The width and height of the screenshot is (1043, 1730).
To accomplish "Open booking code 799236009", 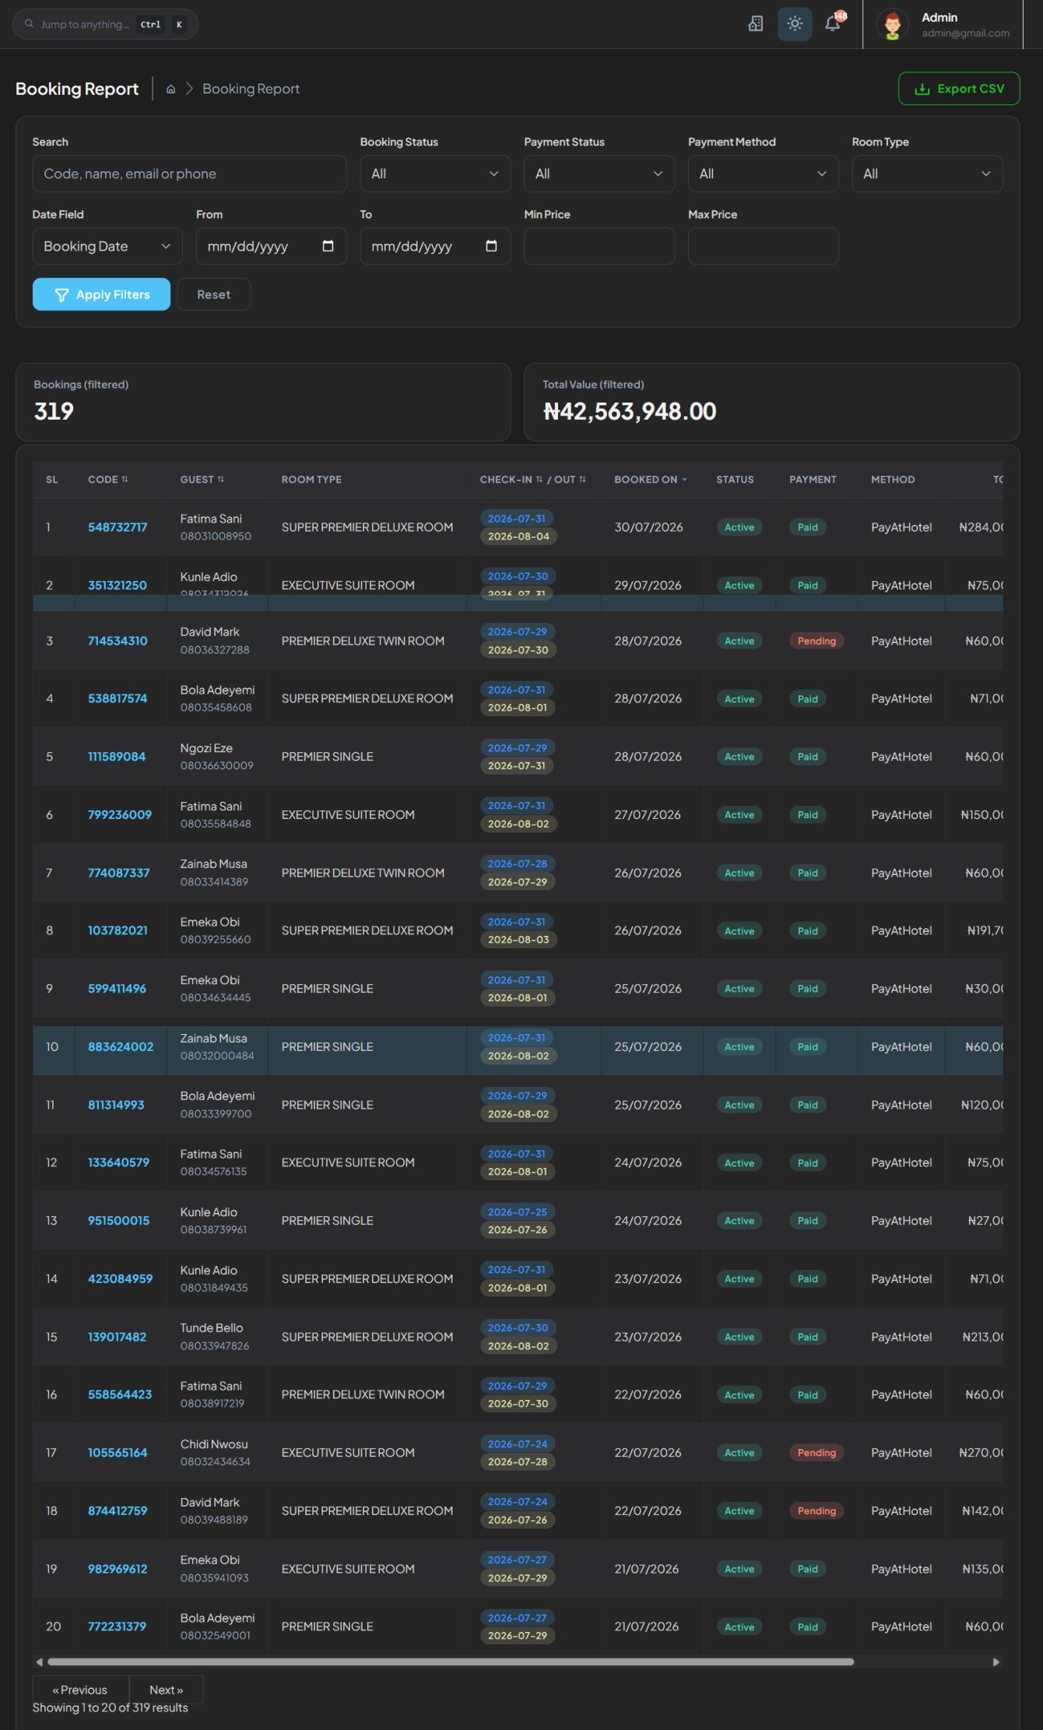I will (120, 814).
